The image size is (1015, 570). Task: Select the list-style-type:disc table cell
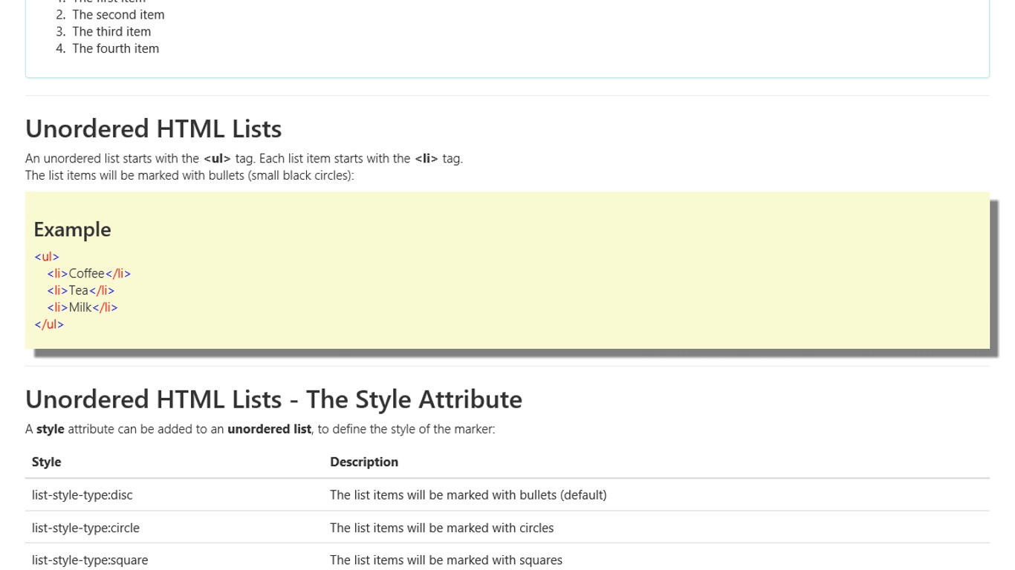[x=82, y=495]
